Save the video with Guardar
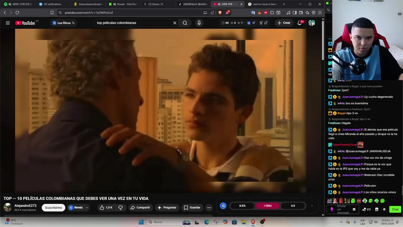 click(x=192, y=207)
